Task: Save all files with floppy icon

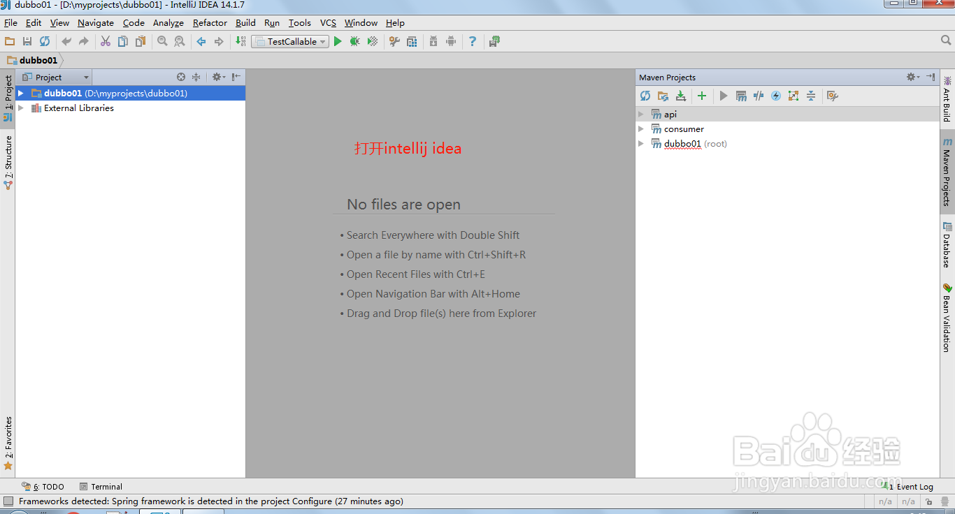Action: point(27,41)
